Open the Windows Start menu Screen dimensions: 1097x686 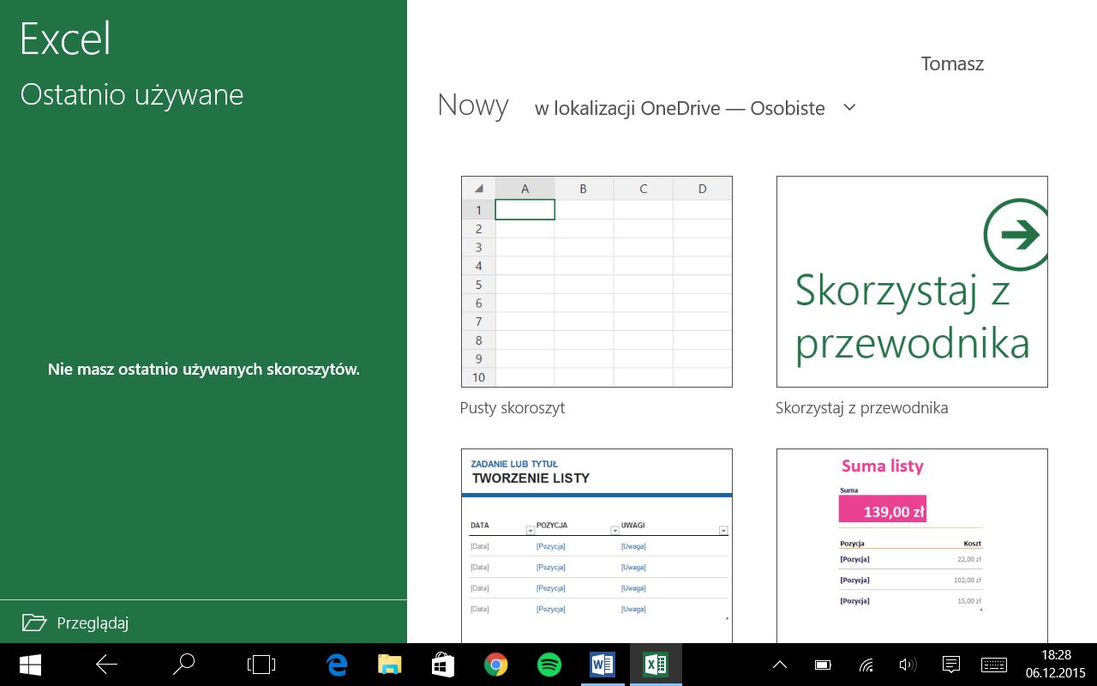[32, 665]
